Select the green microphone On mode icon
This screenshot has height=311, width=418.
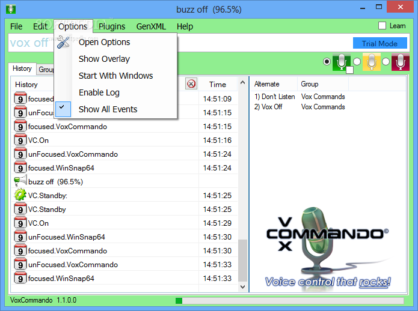[341, 62]
